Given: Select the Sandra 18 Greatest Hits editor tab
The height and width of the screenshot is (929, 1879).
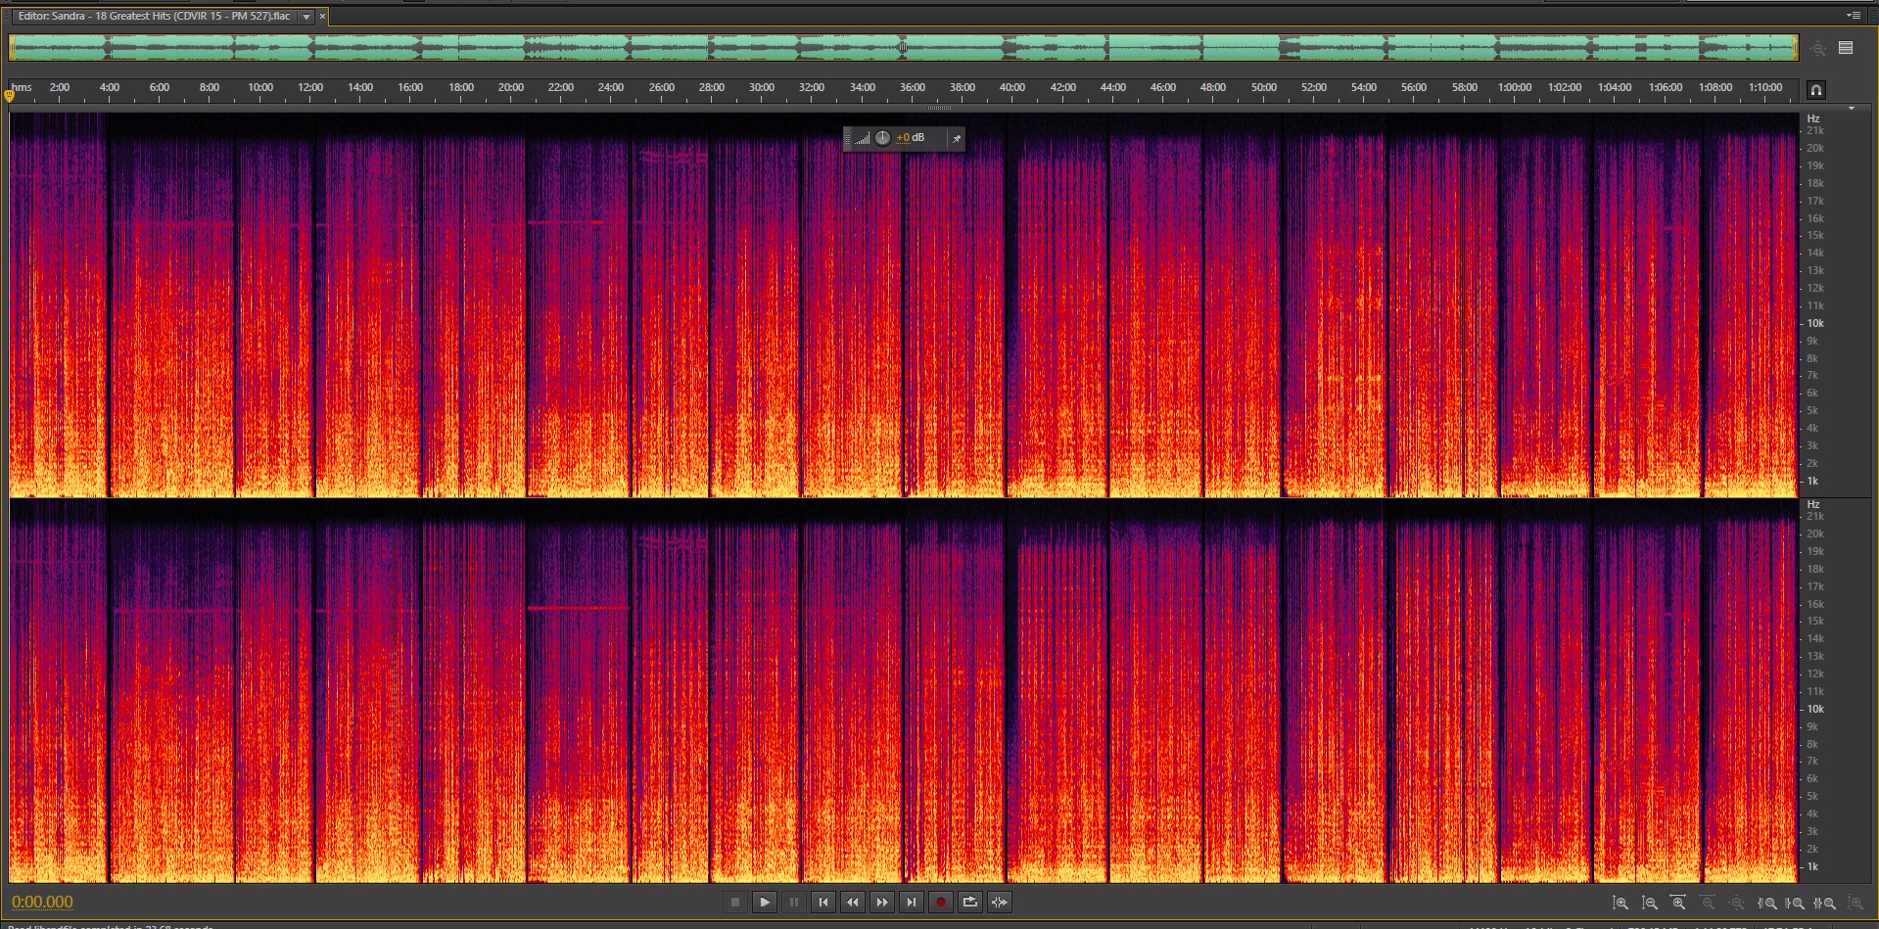Looking at the screenshot, I should (155, 17).
